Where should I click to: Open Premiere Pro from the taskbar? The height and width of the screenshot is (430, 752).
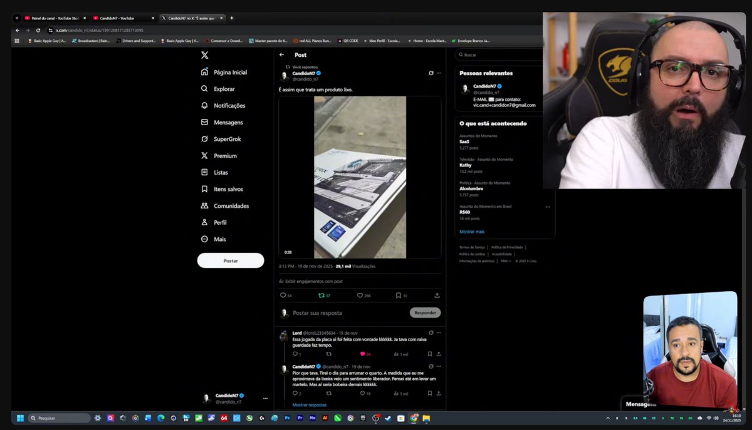[x=300, y=417]
